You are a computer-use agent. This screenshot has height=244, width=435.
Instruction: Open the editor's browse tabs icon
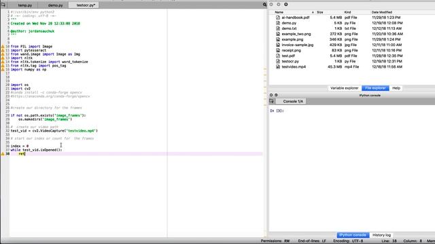pyautogui.click(x=3, y=5)
